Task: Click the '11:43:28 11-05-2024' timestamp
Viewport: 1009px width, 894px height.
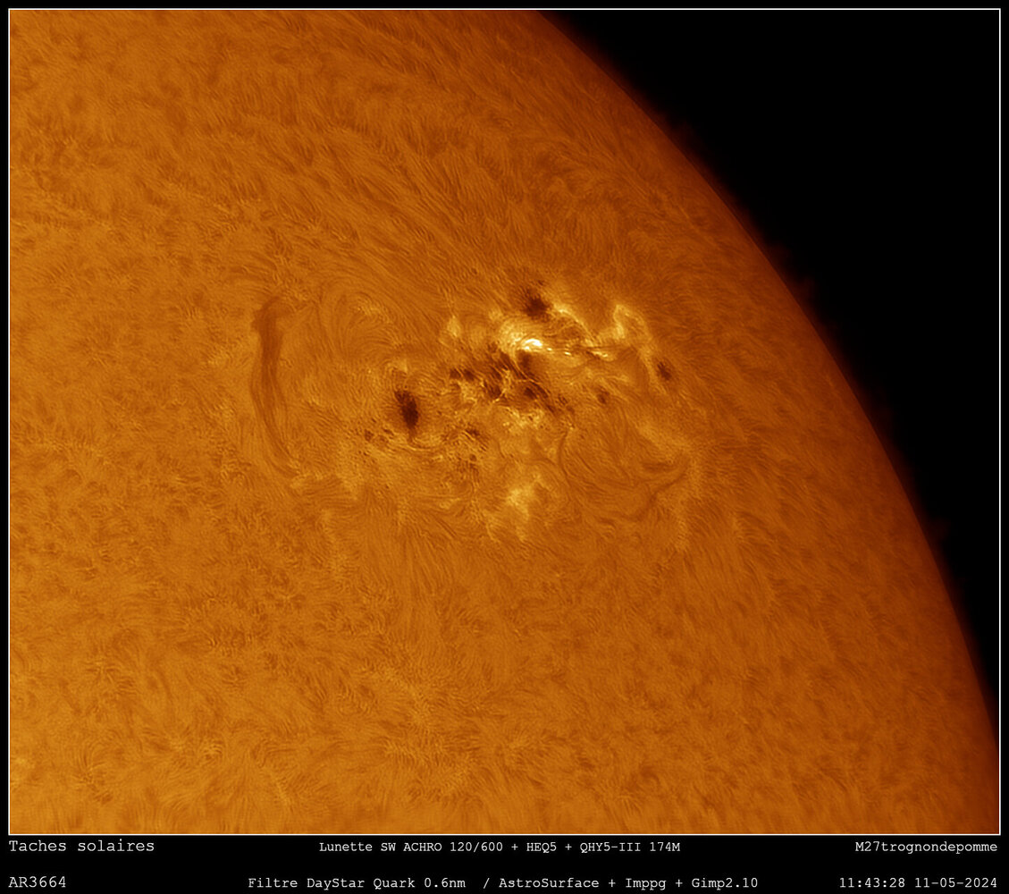Action: click(918, 883)
